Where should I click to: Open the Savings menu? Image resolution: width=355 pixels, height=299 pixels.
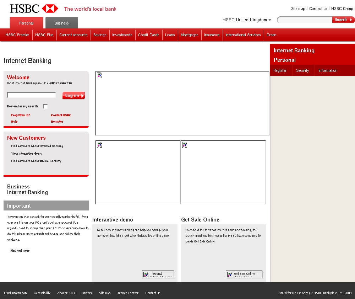point(100,35)
